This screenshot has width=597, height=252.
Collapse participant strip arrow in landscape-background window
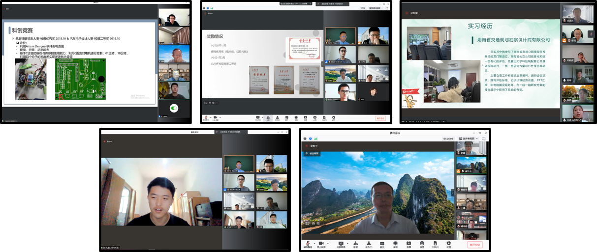453,193
